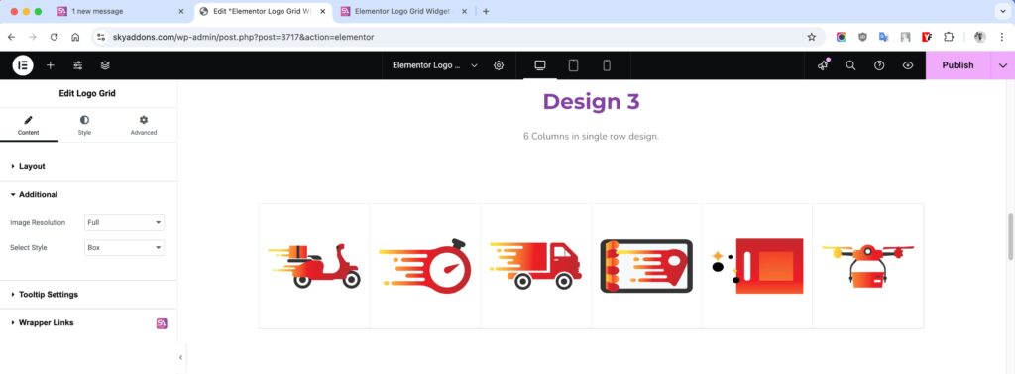Select the delivery truck logo
This screenshot has height=374, width=1015.
tap(536, 266)
